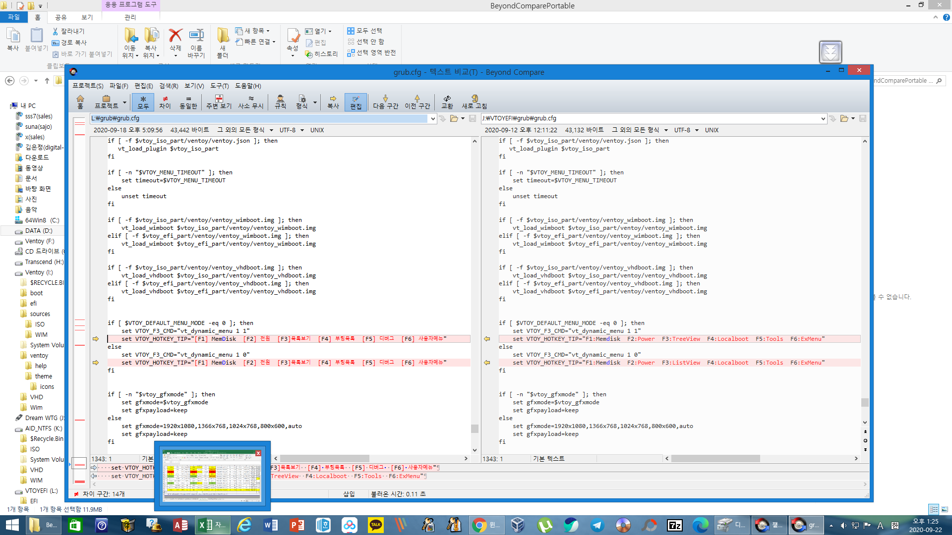Switch to Explorer 보기 ribbon tab

point(87,17)
